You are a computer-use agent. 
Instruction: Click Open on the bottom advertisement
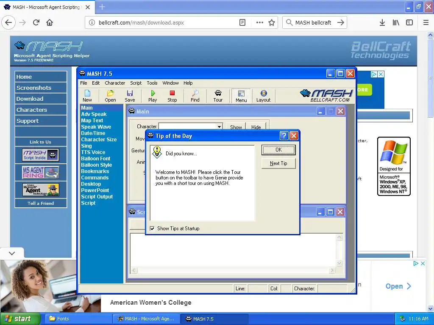[x=398, y=286]
